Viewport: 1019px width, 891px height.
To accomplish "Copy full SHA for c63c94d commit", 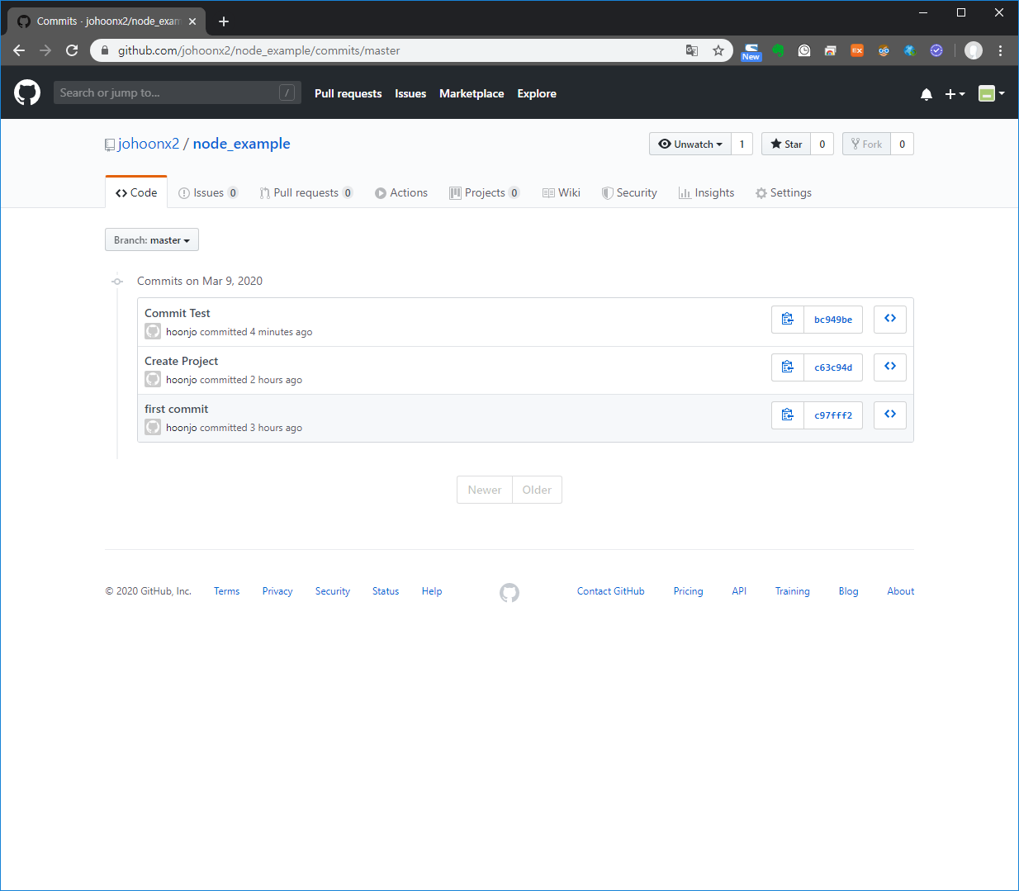I will click(788, 367).
